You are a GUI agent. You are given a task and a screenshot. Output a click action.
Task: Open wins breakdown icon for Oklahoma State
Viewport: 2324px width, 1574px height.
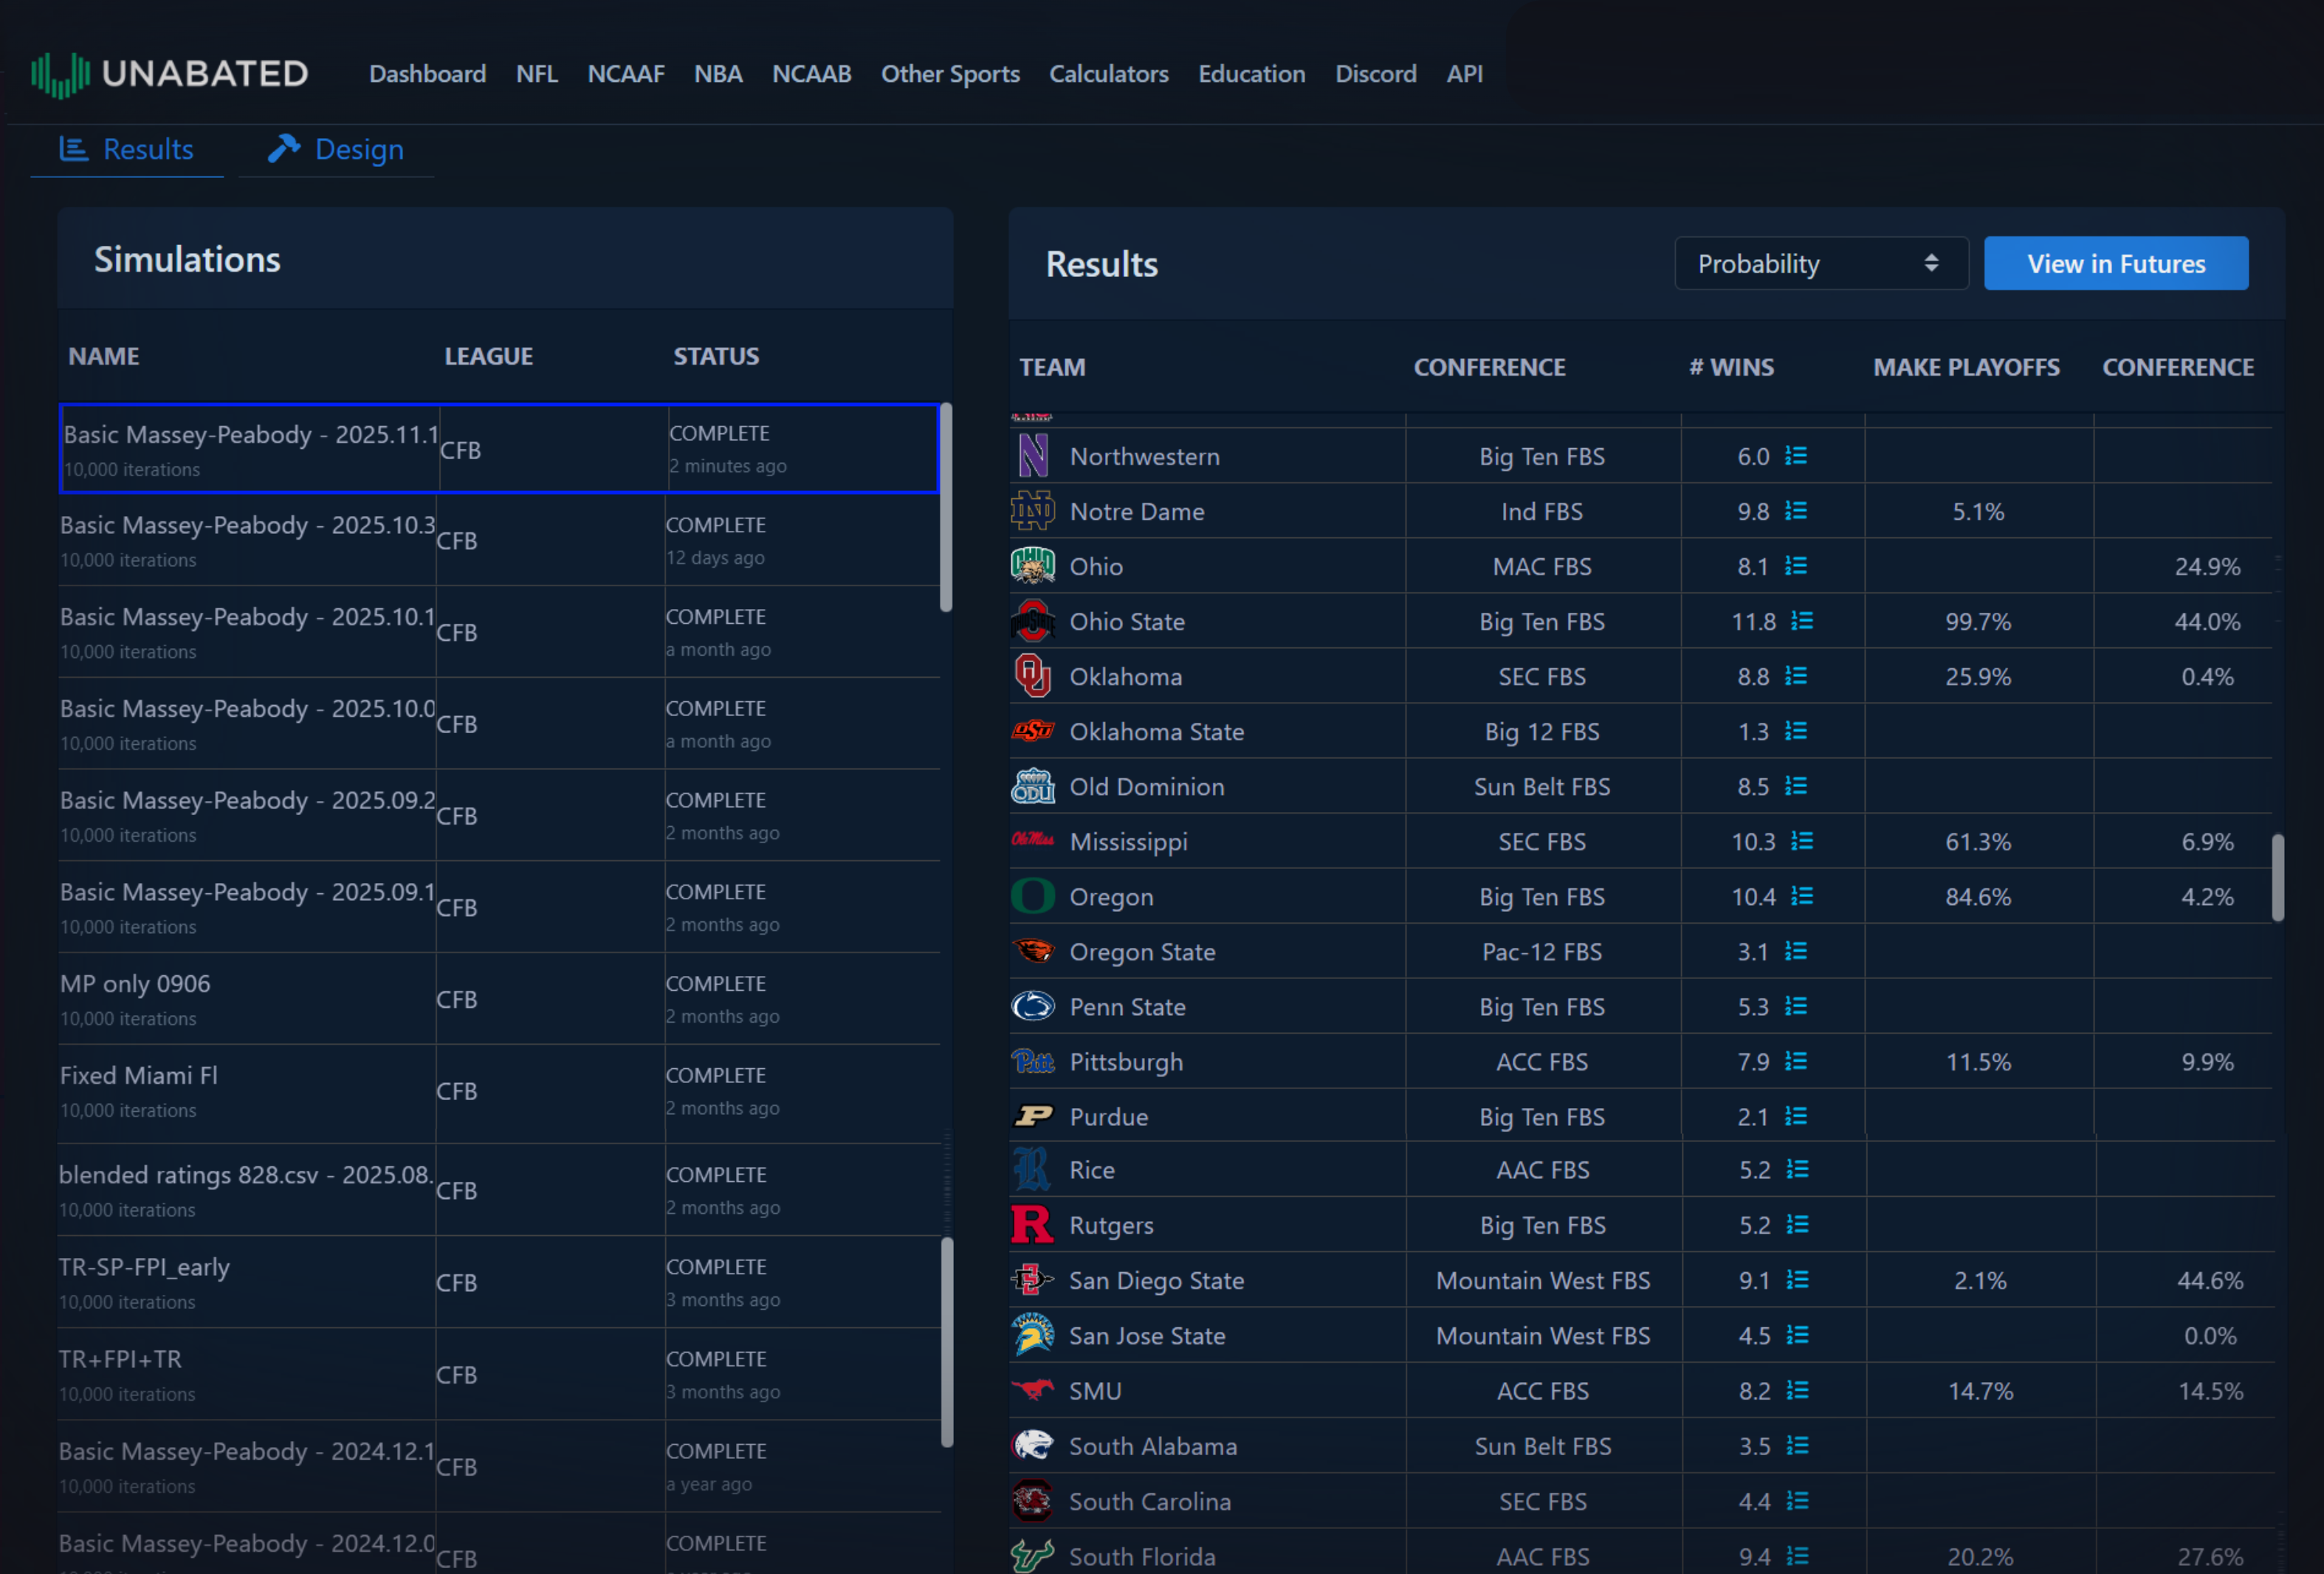pos(1796,731)
